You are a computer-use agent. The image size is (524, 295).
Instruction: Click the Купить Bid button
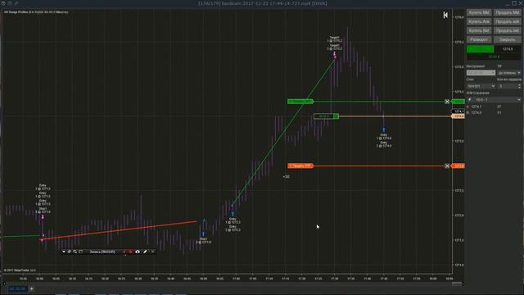pyautogui.click(x=479, y=30)
